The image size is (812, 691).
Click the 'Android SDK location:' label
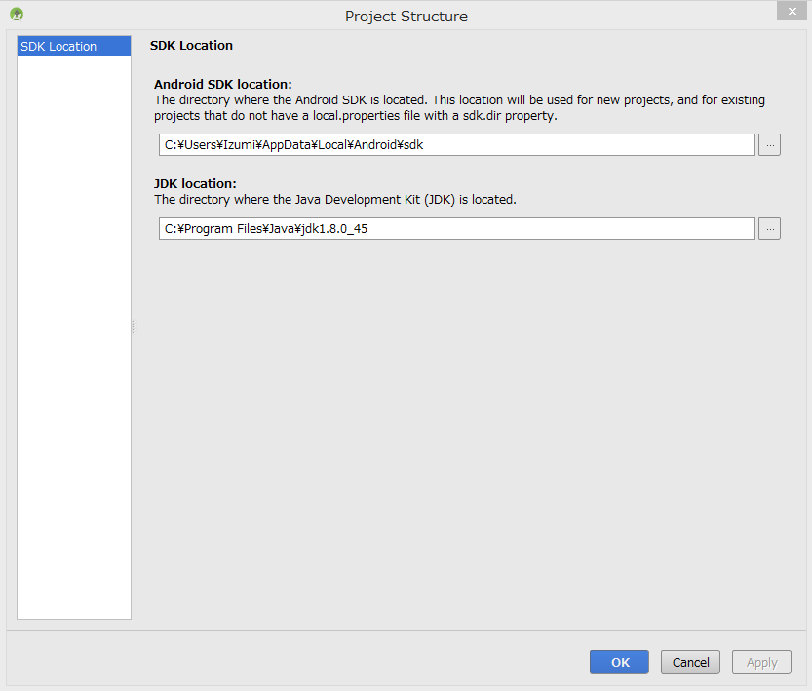pos(223,85)
